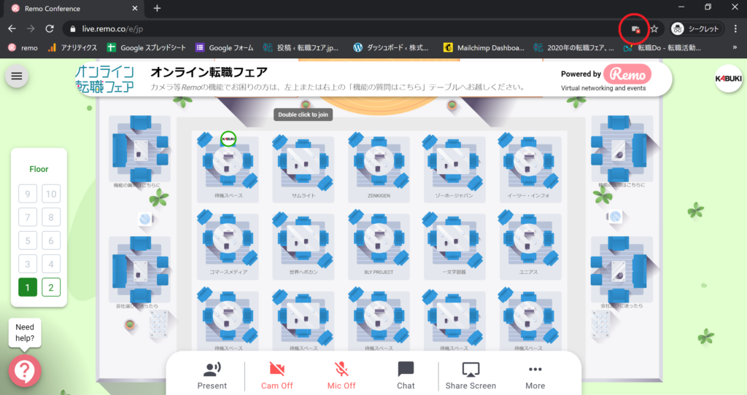
Task: Click the address bar URL live.remo.co/e/jp
Action: coord(112,29)
